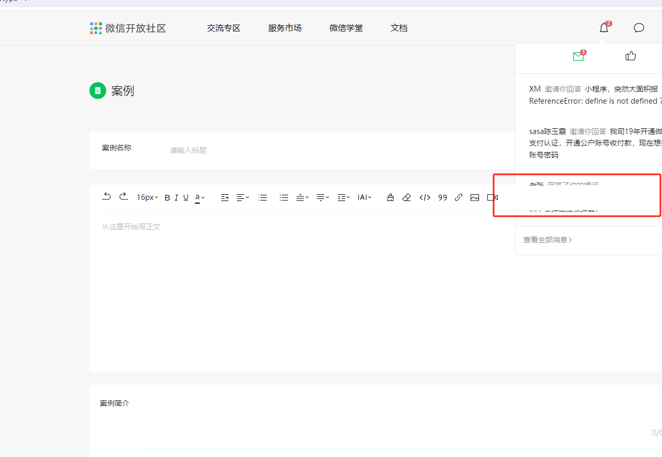Open the text alignment dropdown
Image resolution: width=662 pixels, height=457 pixels.
coord(243,197)
